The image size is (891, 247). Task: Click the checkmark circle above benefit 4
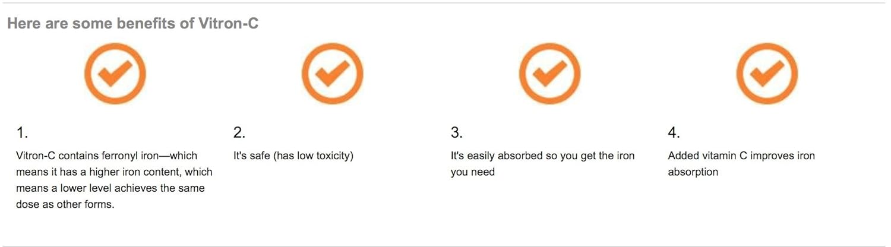[767, 74]
